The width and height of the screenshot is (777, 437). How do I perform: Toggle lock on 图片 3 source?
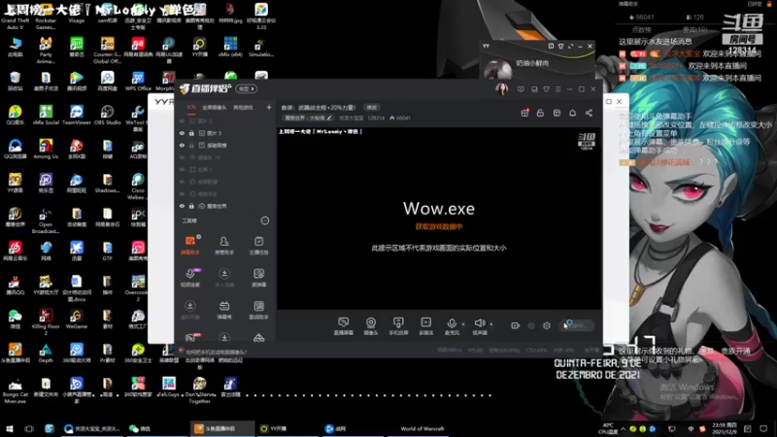pyautogui.click(x=191, y=133)
